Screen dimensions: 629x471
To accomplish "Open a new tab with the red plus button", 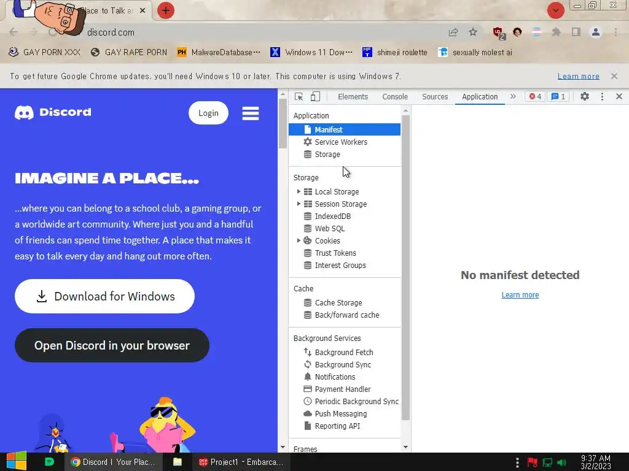I will (166, 10).
